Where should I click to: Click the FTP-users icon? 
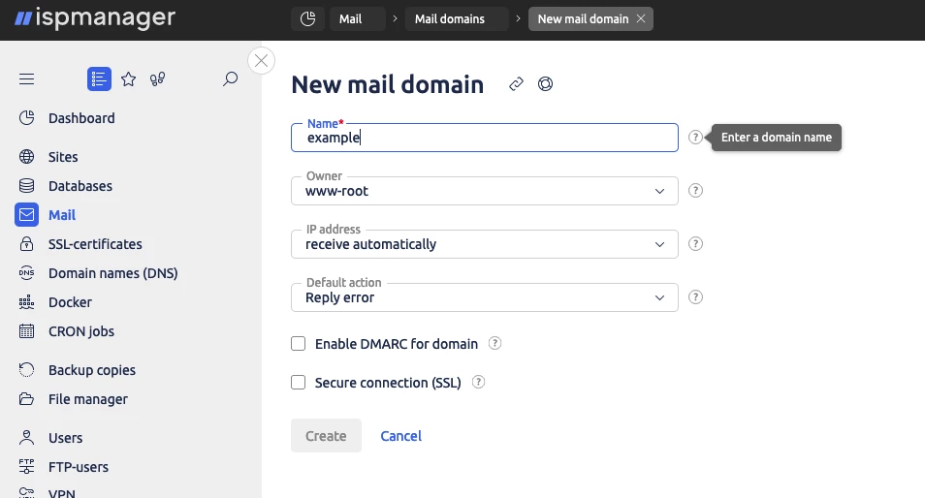coord(26,467)
